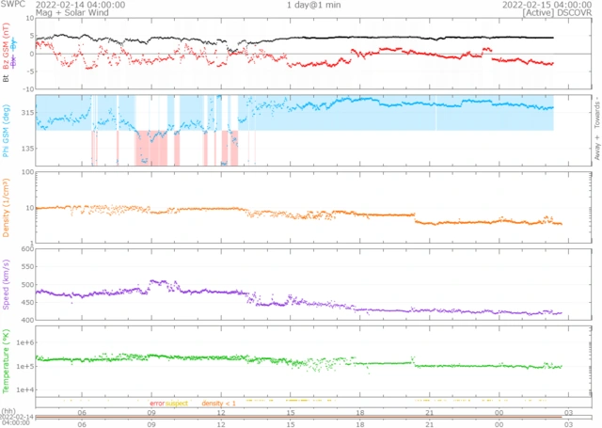The height and width of the screenshot is (428, 602).
Task: Click the Temperature (°K) axis label
Action: [7, 360]
